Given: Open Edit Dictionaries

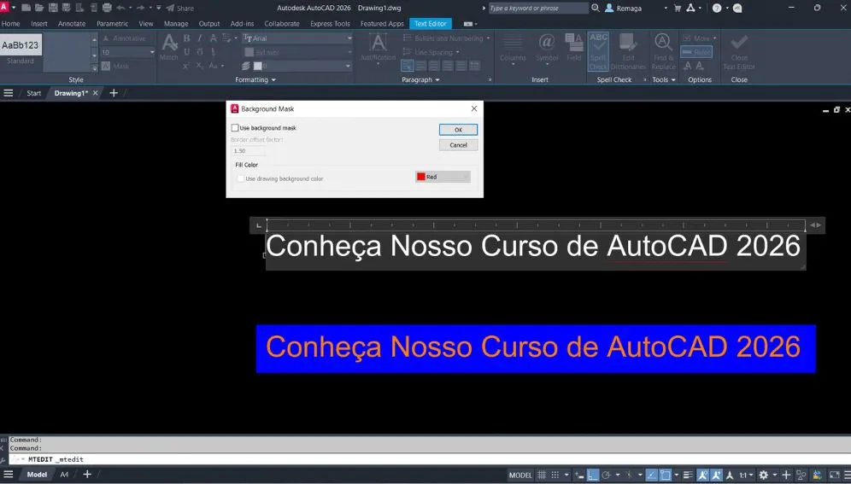Looking at the screenshot, I should pyautogui.click(x=628, y=51).
